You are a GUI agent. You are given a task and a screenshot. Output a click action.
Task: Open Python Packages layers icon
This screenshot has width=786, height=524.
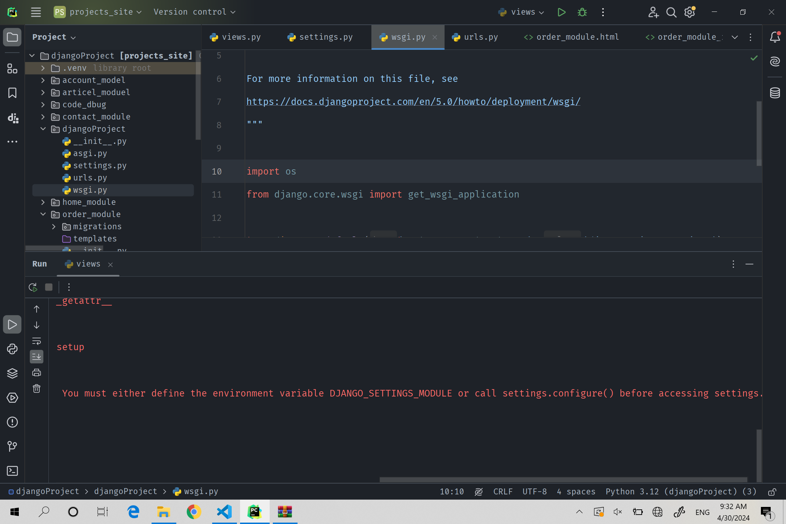[12, 373]
